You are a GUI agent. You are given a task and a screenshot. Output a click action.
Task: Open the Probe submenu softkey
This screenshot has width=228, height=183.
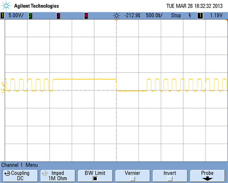point(207,176)
